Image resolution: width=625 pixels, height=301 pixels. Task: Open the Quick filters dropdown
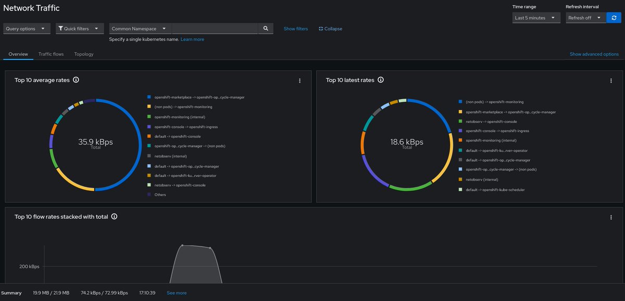80,29
